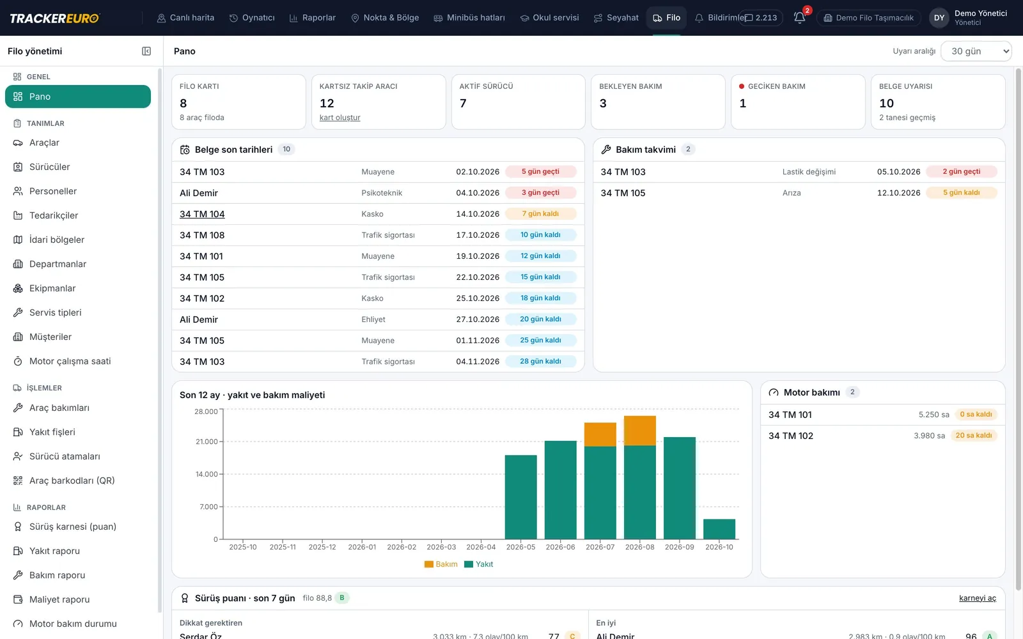Click the Servis tipleri wrench icon
Screen dimensions: 1023x639
18,312
